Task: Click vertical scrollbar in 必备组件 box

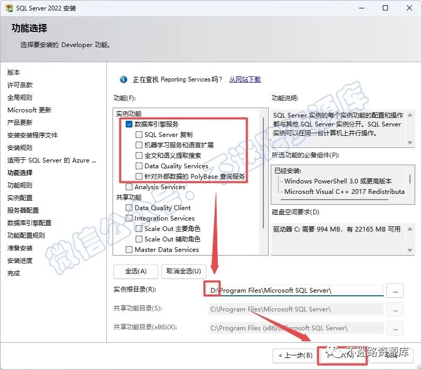Action: 410,179
